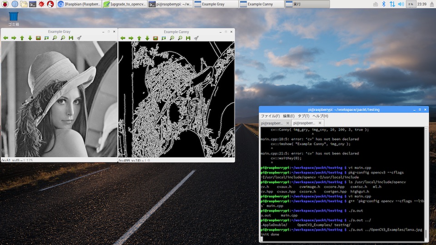The height and width of the screenshot is (245, 436).
Task: Open the タブ(T) menu in terminal
Action: click(x=303, y=116)
